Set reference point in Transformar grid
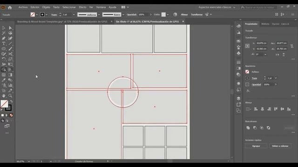This screenshot has height=167, width=298. pyautogui.click(x=247, y=46)
